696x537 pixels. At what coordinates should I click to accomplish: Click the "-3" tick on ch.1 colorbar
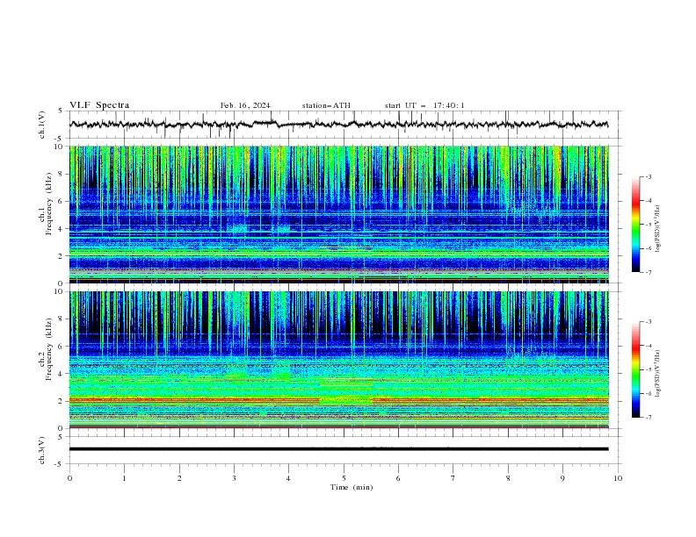pos(648,176)
